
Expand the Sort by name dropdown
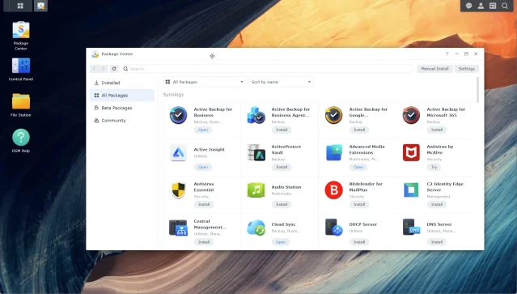(x=281, y=82)
